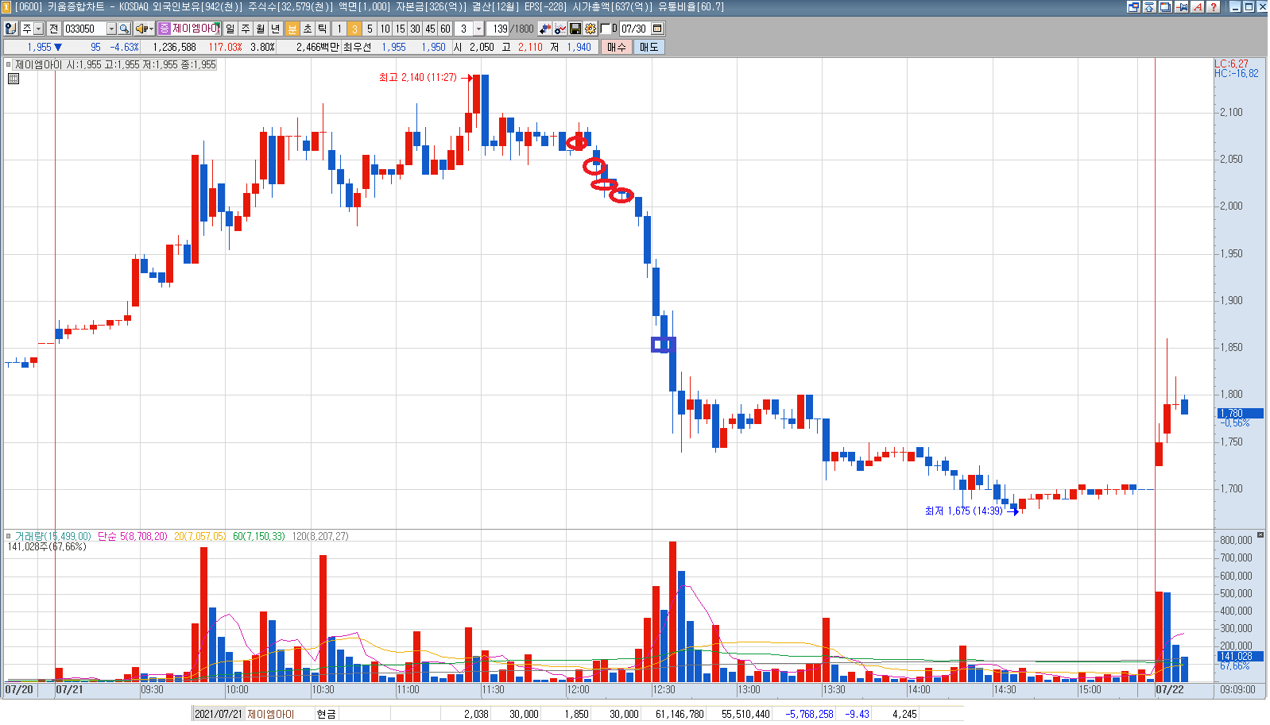The height and width of the screenshot is (725, 1270).
Task: Click the volume pane close icon
Action: (1260, 535)
